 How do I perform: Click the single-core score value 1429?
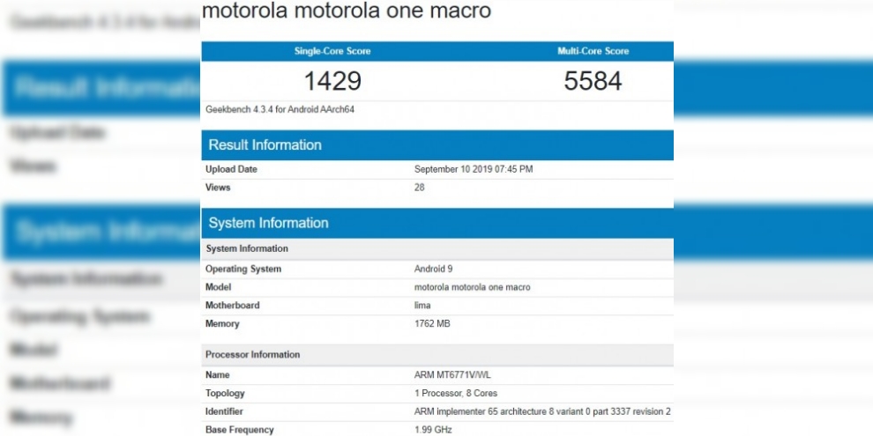332,81
